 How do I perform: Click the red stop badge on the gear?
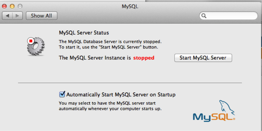click(31, 41)
